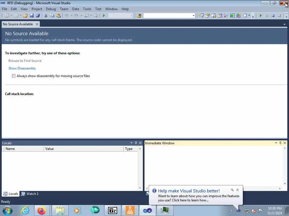
Task: Close the Immediate Window panel
Action: (285, 143)
